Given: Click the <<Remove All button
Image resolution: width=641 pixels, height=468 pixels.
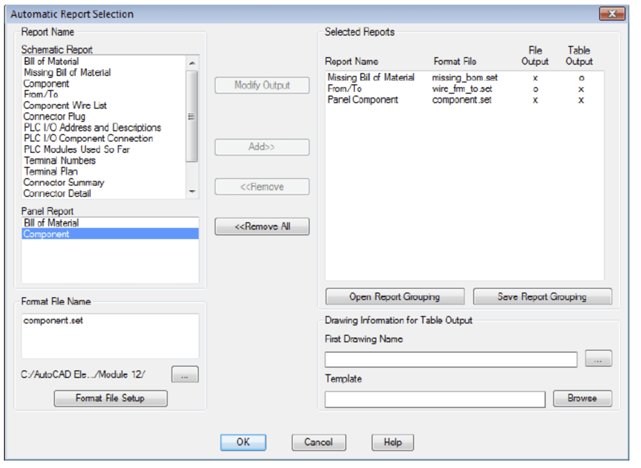Looking at the screenshot, I should (x=262, y=227).
